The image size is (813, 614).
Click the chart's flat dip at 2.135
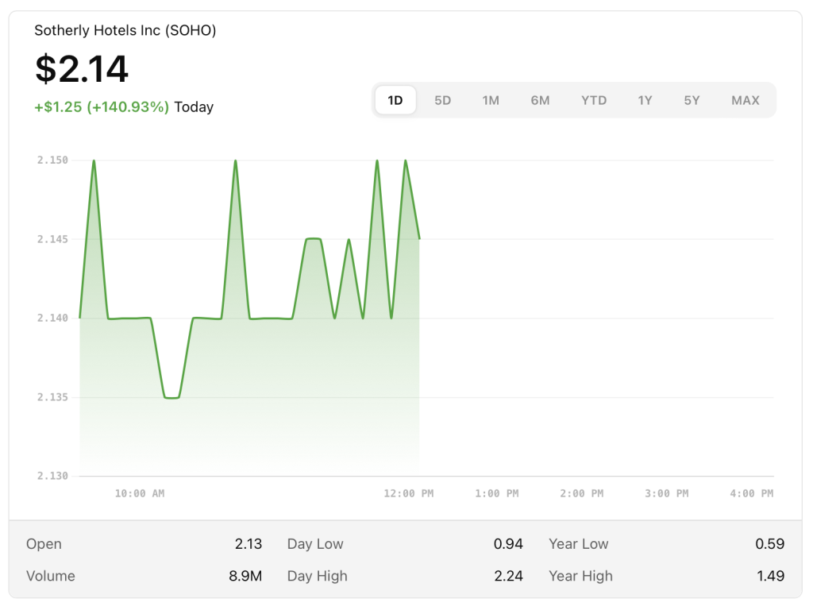[171, 397]
